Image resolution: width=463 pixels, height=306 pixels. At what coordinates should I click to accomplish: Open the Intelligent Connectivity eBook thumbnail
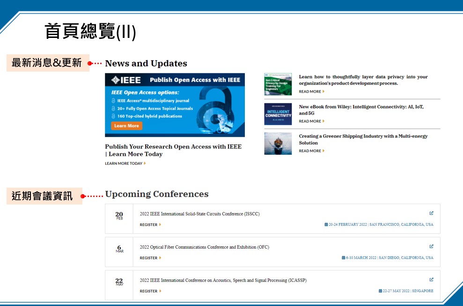[x=278, y=114]
